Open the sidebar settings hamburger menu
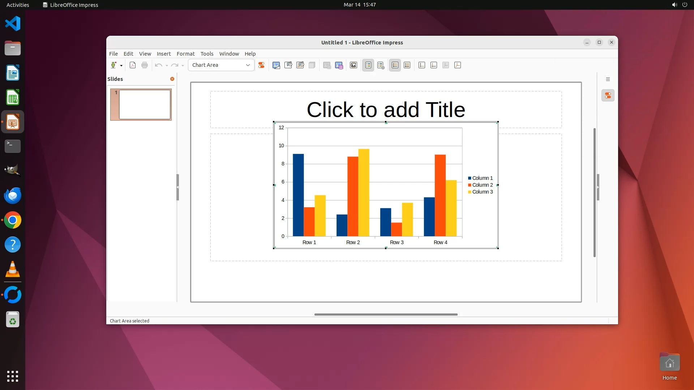 point(608,79)
